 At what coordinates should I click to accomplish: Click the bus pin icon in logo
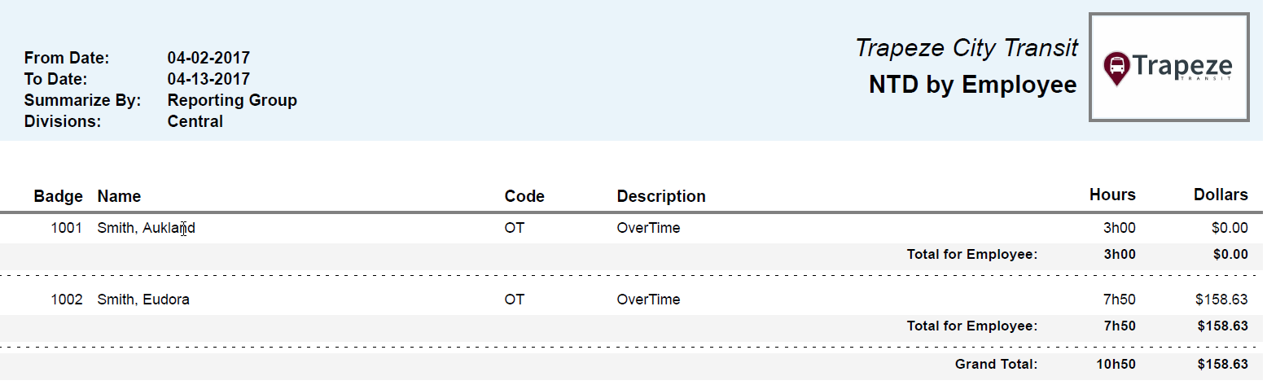tap(1116, 68)
